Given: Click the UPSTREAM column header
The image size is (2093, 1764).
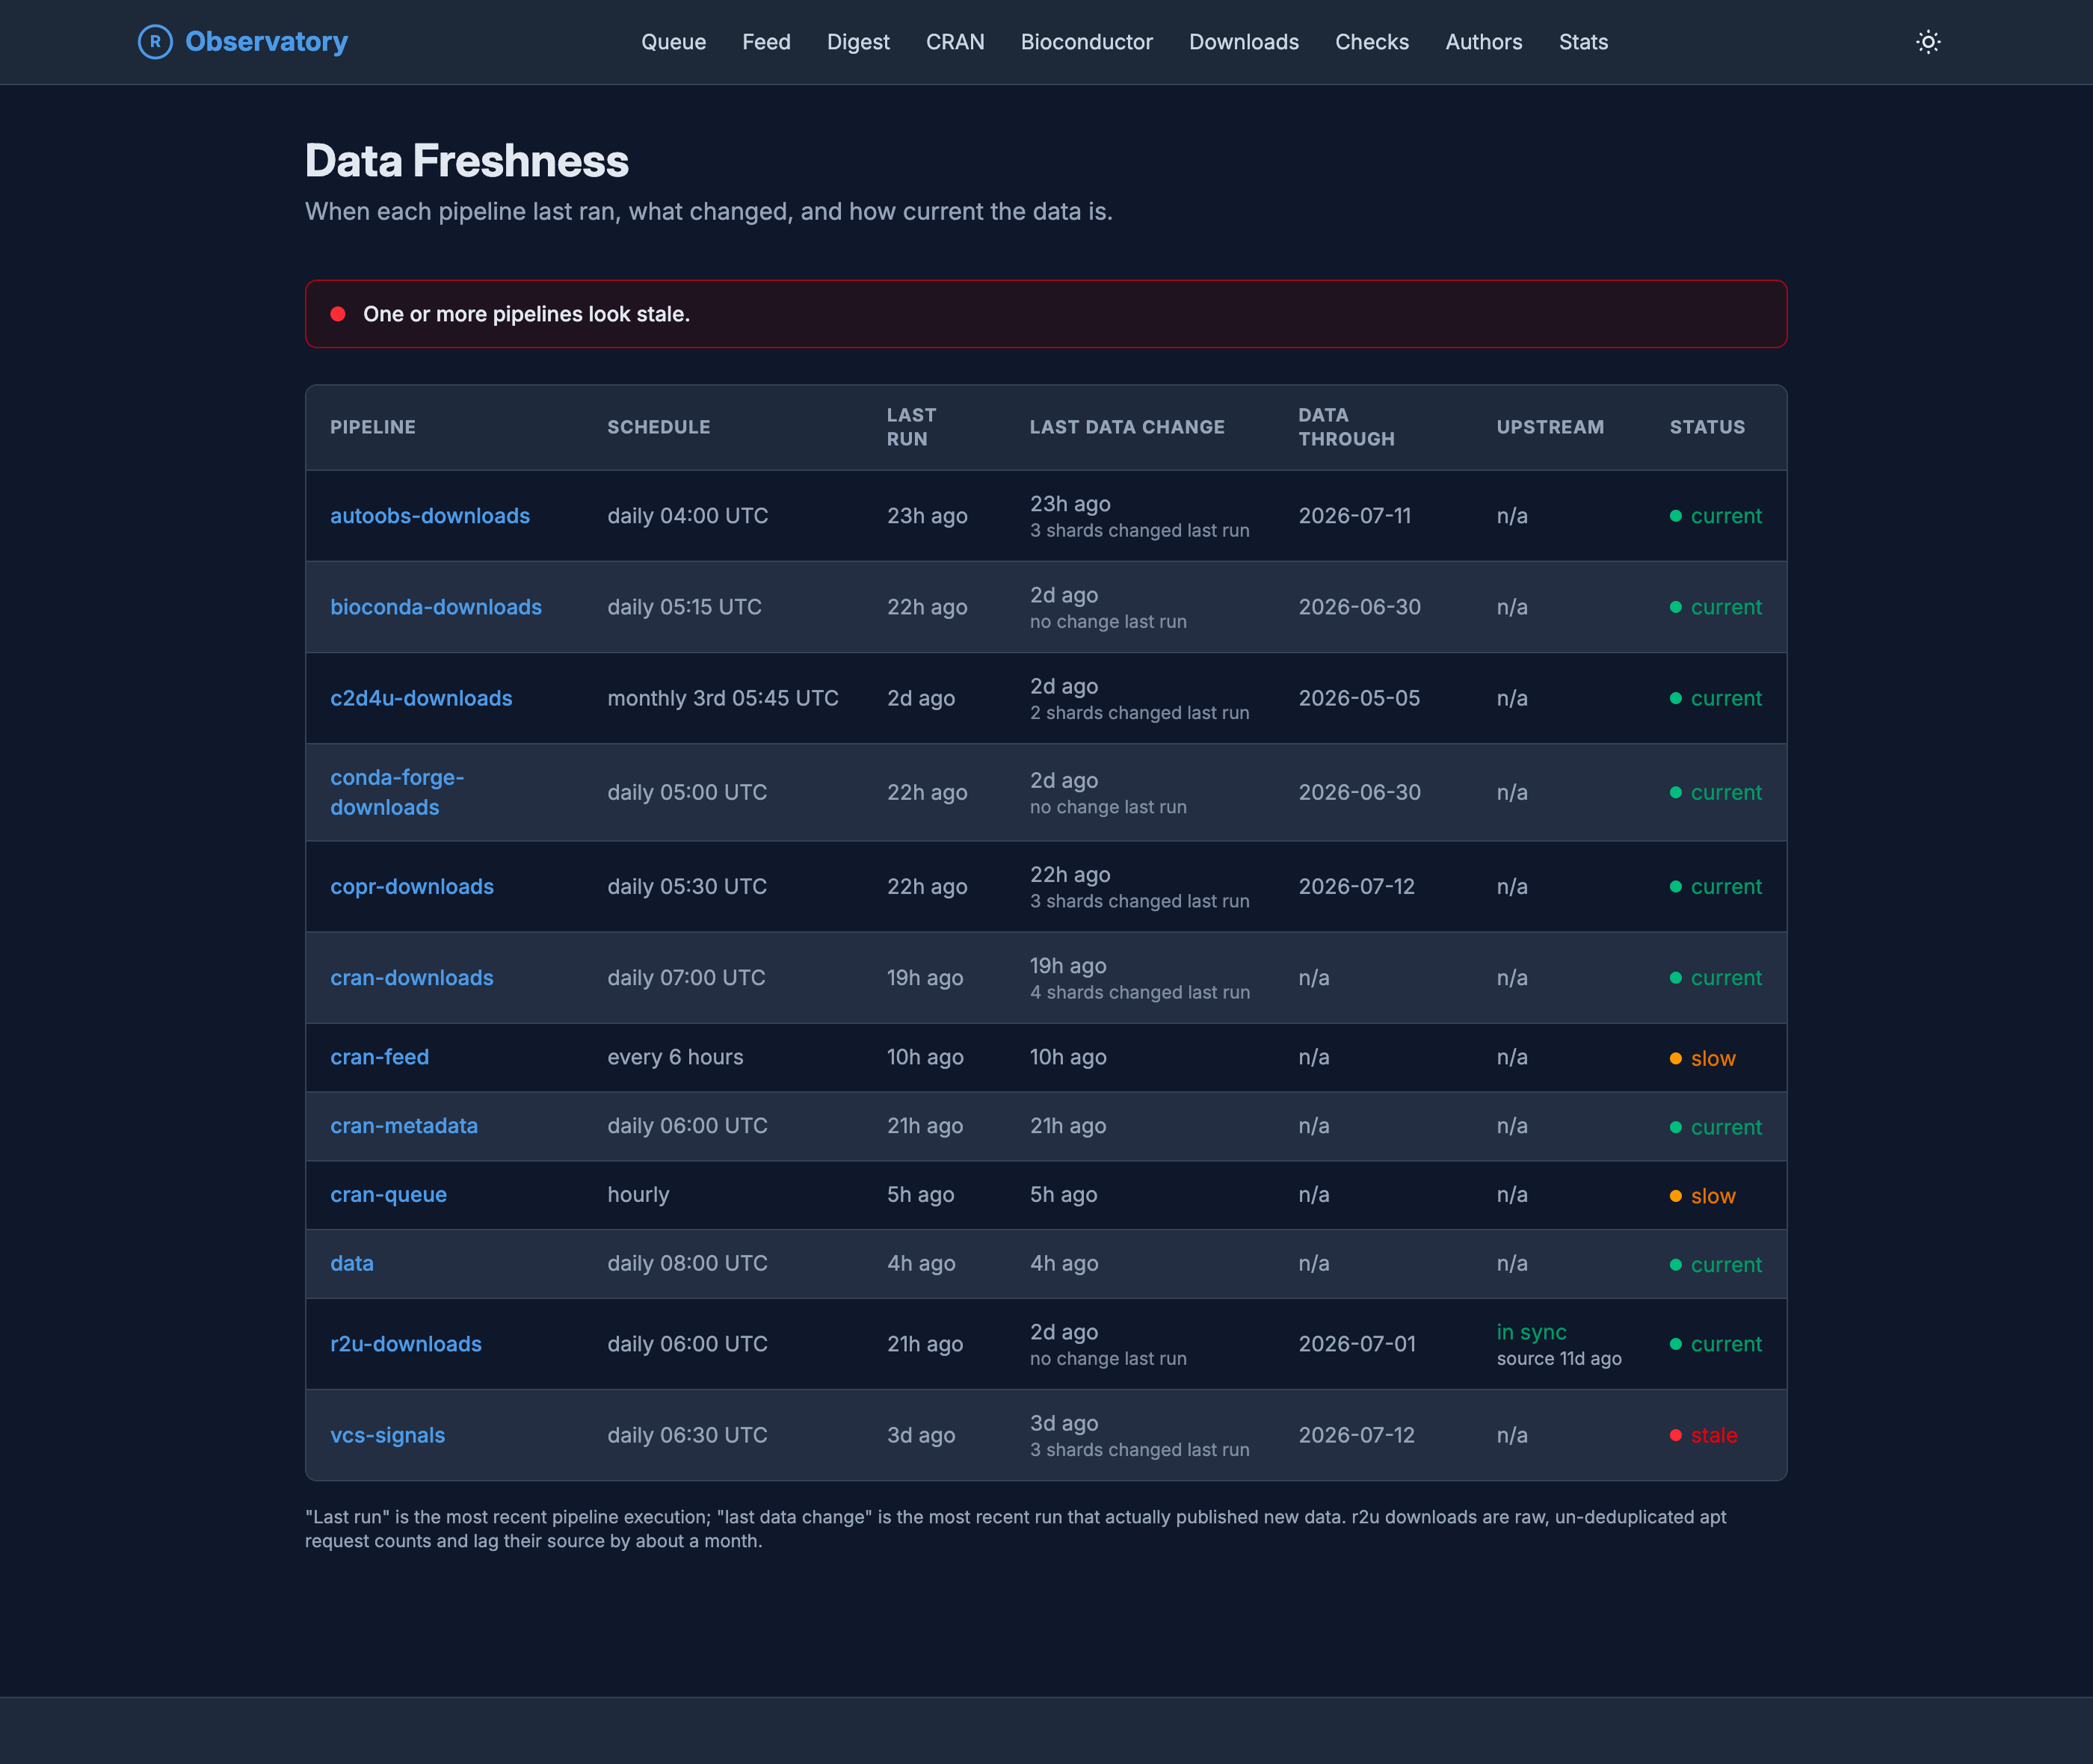Looking at the screenshot, I should click(1550, 427).
